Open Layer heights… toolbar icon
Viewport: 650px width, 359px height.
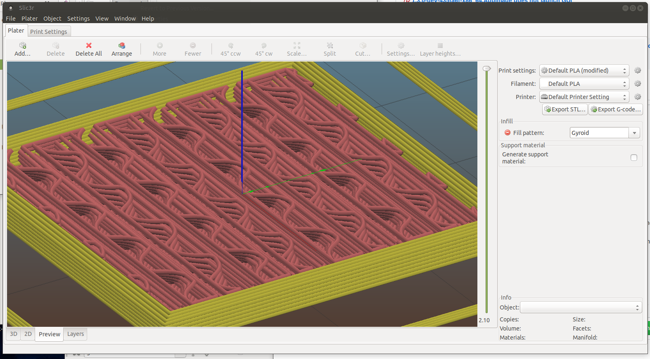coord(440,45)
